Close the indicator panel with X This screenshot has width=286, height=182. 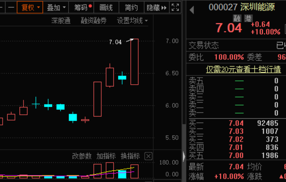[x=148, y=156]
